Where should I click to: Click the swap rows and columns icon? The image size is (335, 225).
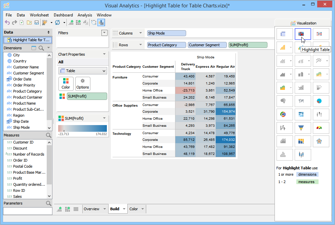coord(94,22)
